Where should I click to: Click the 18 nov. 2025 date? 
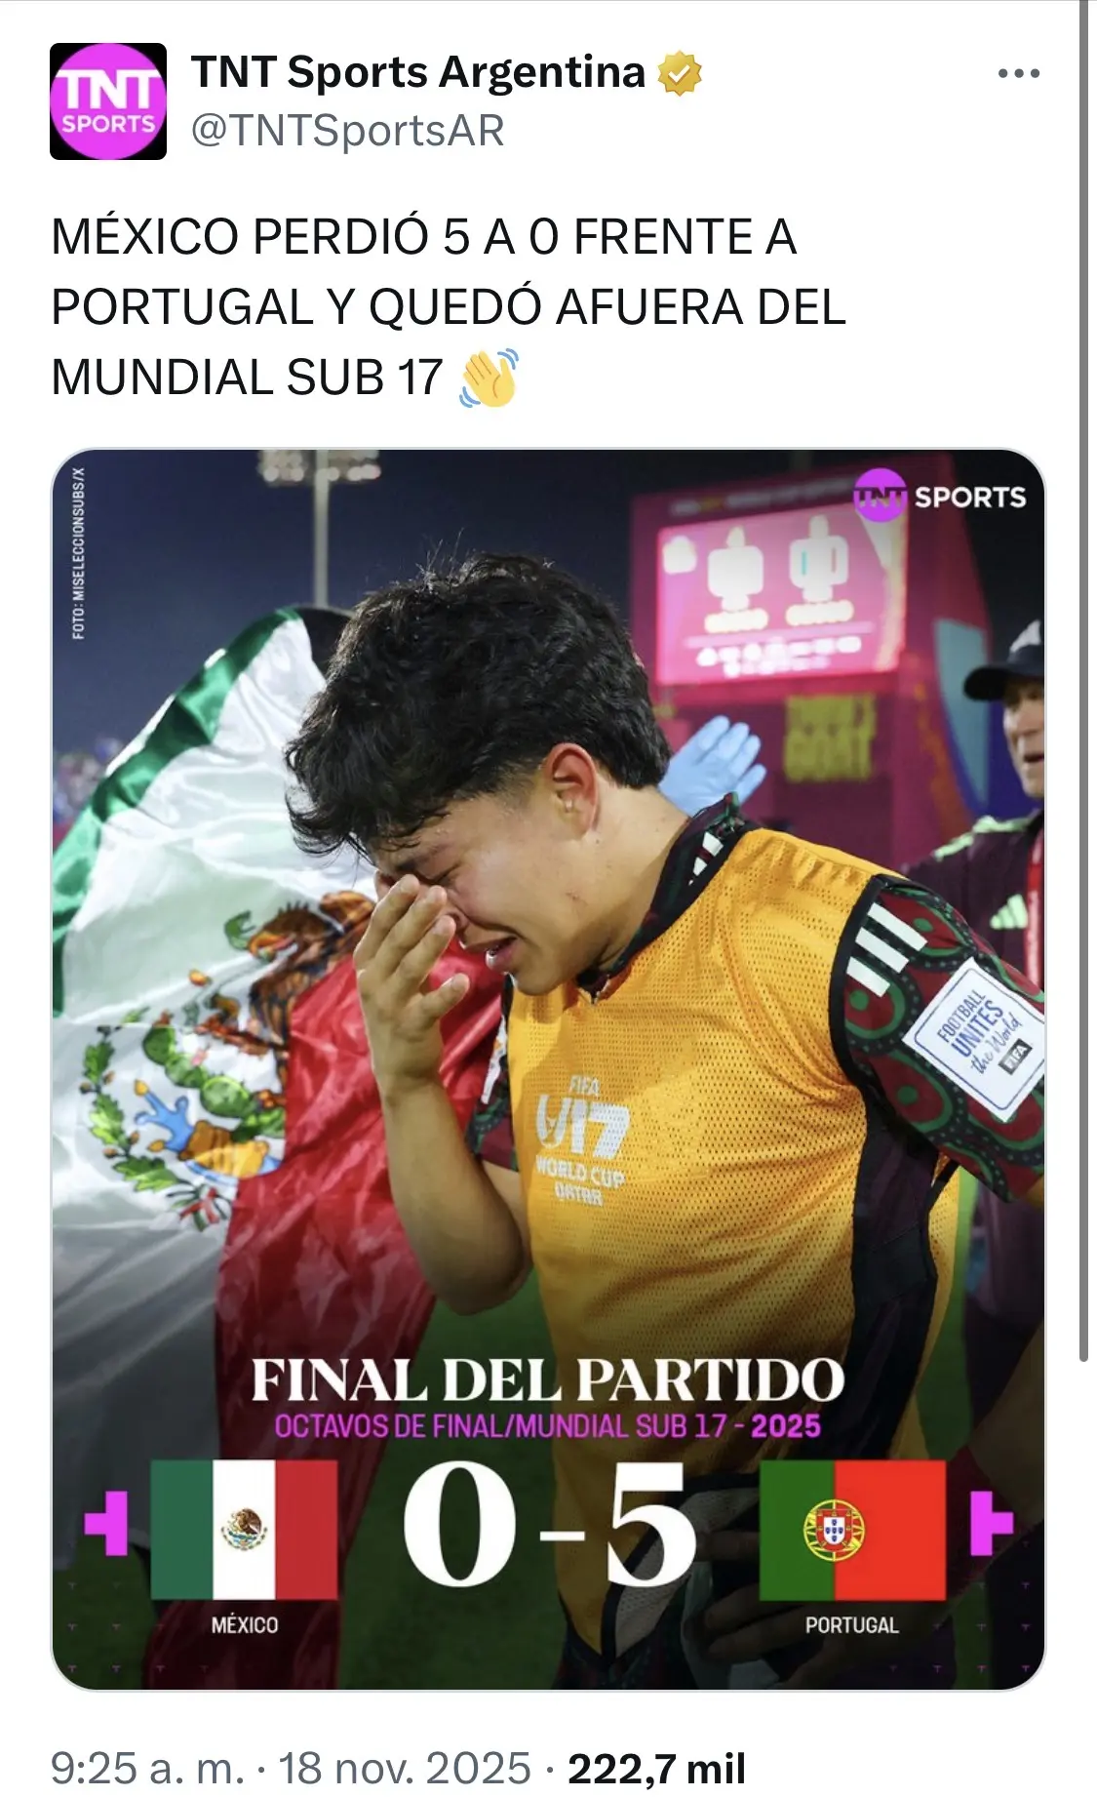click(x=405, y=1768)
